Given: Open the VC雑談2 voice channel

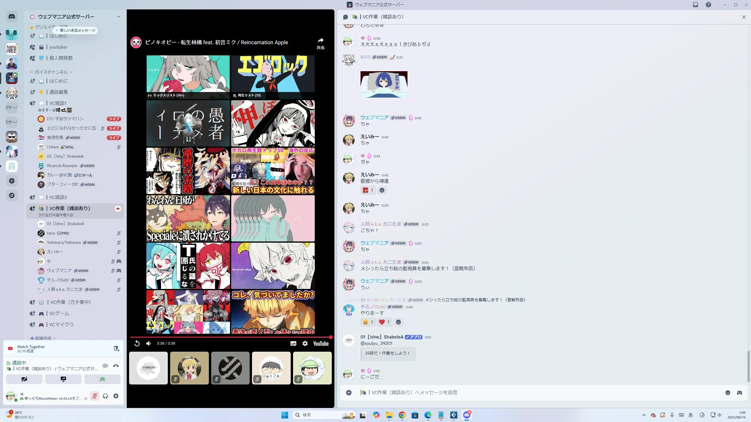Looking at the screenshot, I should (58, 197).
